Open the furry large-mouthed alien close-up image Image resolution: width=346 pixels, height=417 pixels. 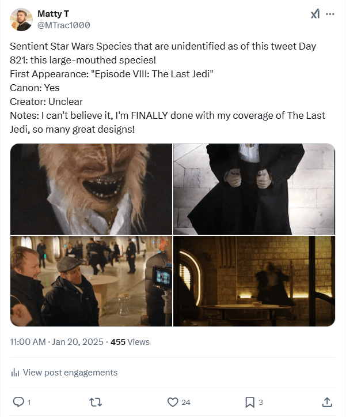[x=91, y=189]
